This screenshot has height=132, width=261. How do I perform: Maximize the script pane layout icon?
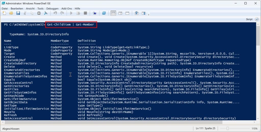(127, 13)
